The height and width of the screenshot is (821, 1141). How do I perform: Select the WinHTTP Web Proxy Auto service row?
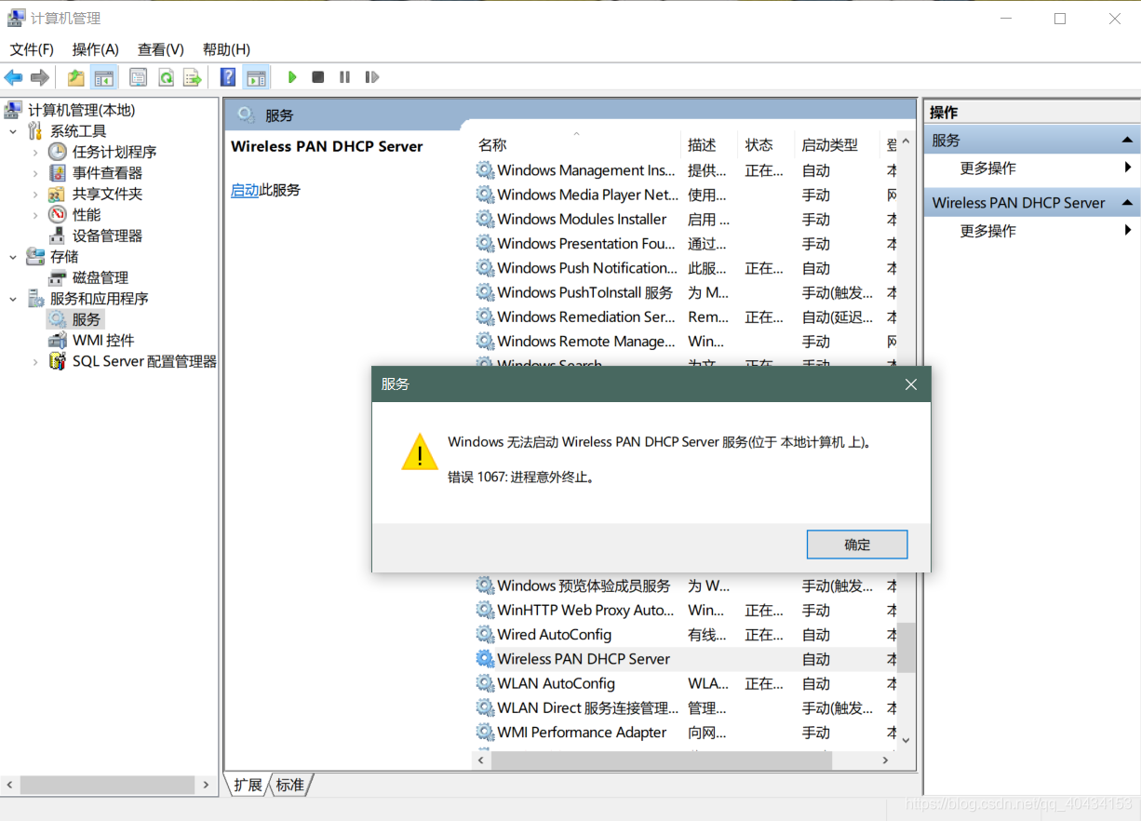tap(685, 611)
